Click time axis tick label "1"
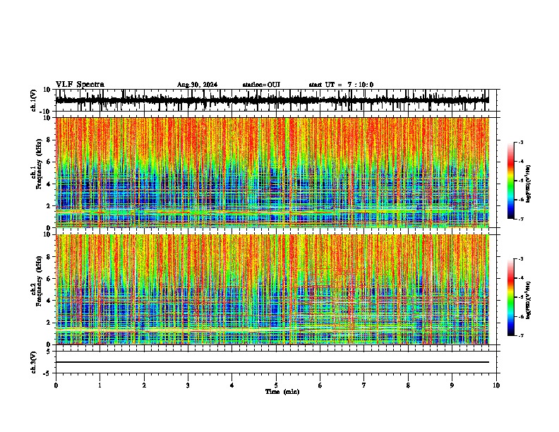Screen dimensions: 559x432 tap(100, 385)
